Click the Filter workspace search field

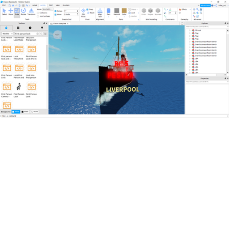(x=207, y=27)
